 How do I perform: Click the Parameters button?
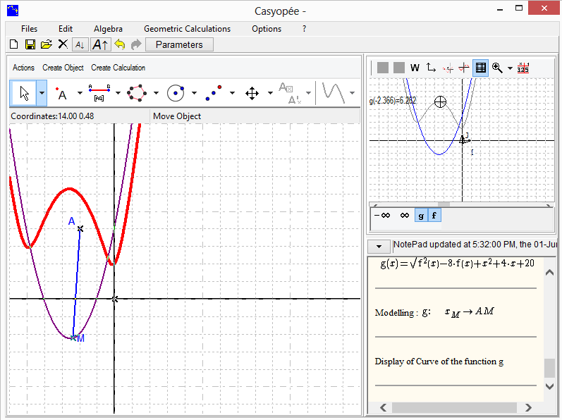coord(179,45)
